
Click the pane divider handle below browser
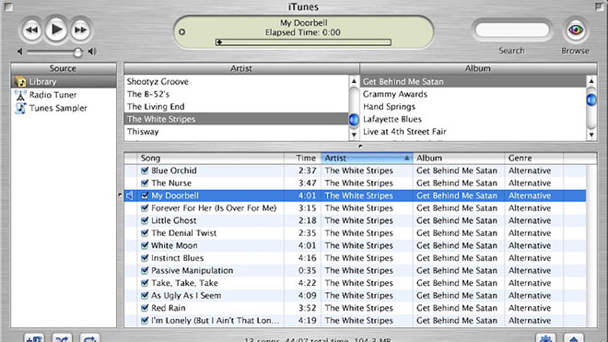pyautogui.click(x=360, y=147)
